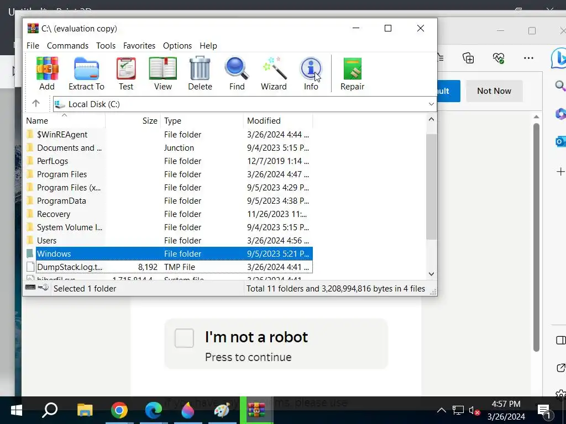Sort file list by Size column
The width and height of the screenshot is (566, 424).
coord(133,121)
